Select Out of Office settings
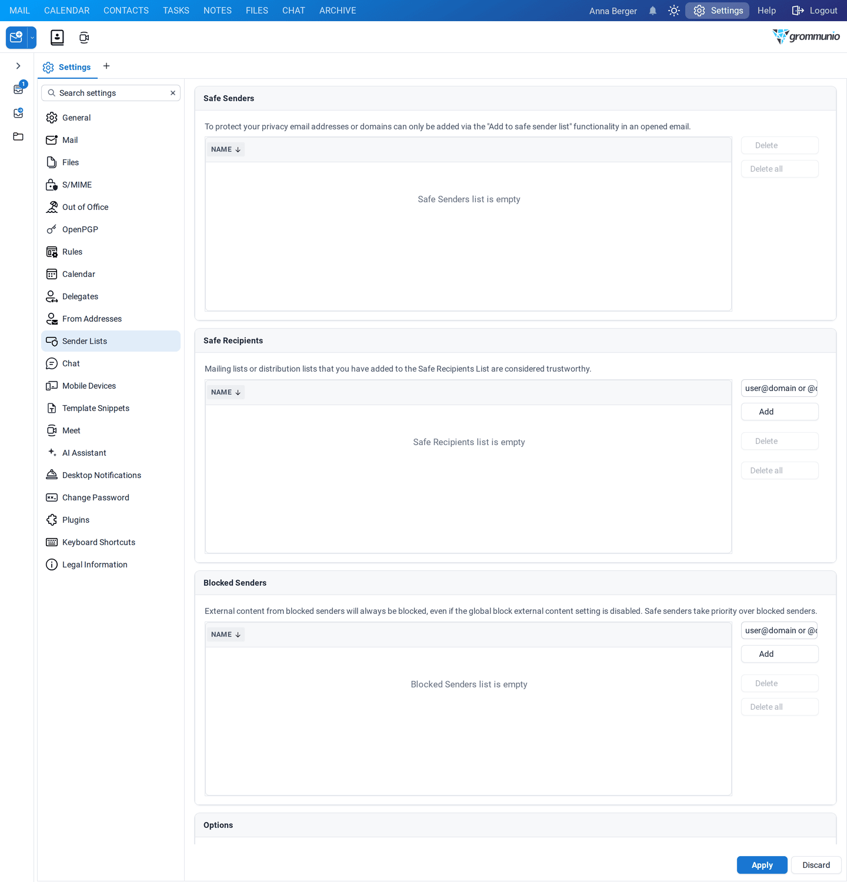The height and width of the screenshot is (882, 847). [x=111, y=207]
